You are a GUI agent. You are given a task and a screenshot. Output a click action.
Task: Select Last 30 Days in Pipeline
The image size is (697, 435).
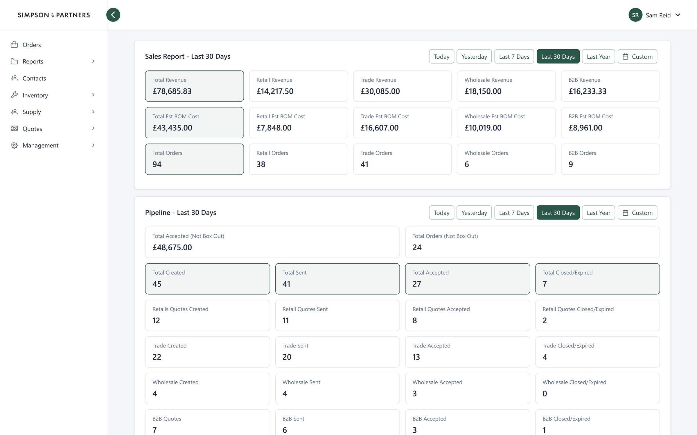[x=558, y=213]
